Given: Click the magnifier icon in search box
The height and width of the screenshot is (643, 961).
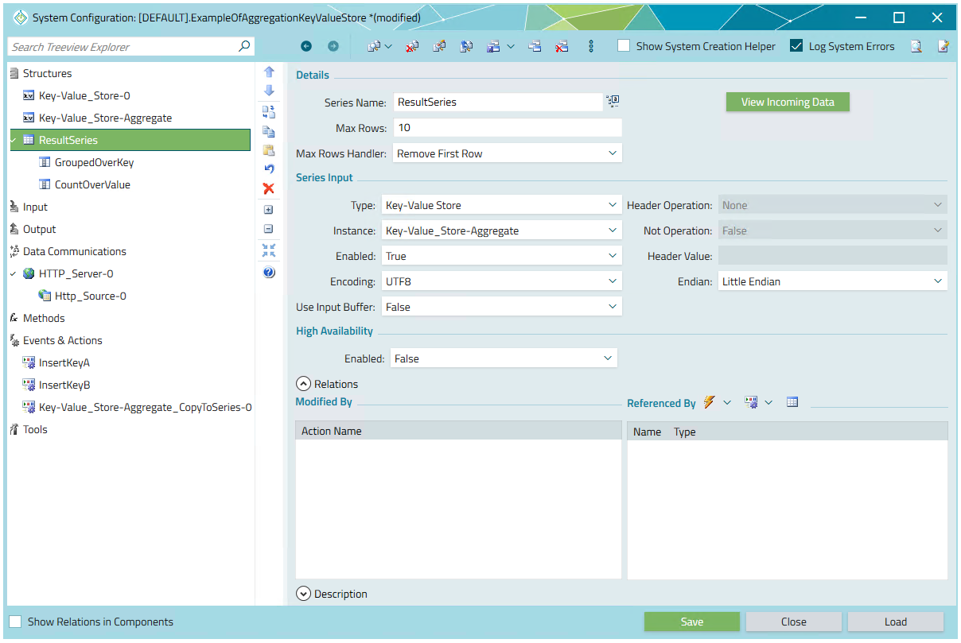Looking at the screenshot, I should [244, 47].
